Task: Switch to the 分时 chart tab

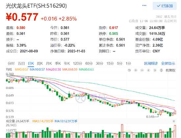Action: coord(11,63)
